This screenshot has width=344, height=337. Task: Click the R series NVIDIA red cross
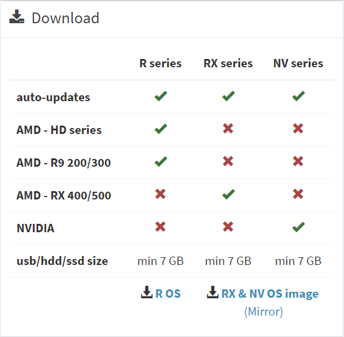[x=160, y=227]
